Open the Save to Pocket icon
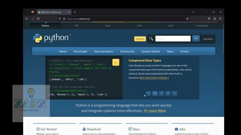The image size is (241, 135). pos(209,19)
